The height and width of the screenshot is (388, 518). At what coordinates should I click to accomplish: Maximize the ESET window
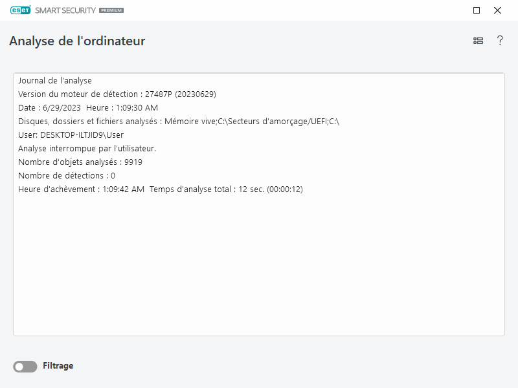click(x=477, y=10)
